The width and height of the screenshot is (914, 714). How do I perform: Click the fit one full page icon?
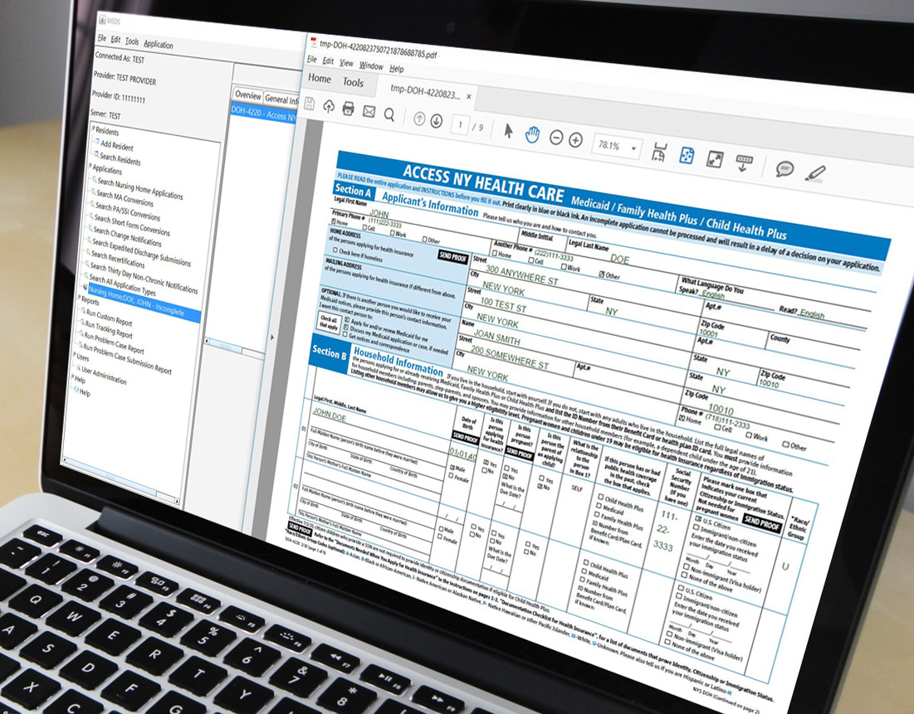pos(687,156)
